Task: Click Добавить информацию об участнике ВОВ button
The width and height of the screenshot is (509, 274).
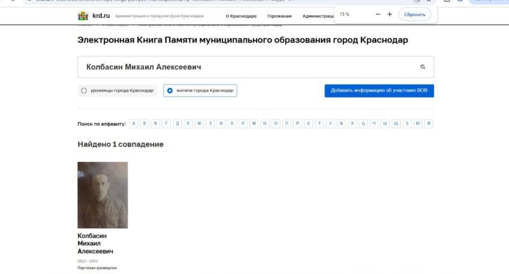Action: (x=379, y=91)
